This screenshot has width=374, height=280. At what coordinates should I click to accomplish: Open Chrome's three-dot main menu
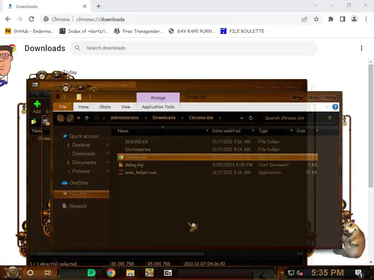(x=366, y=19)
